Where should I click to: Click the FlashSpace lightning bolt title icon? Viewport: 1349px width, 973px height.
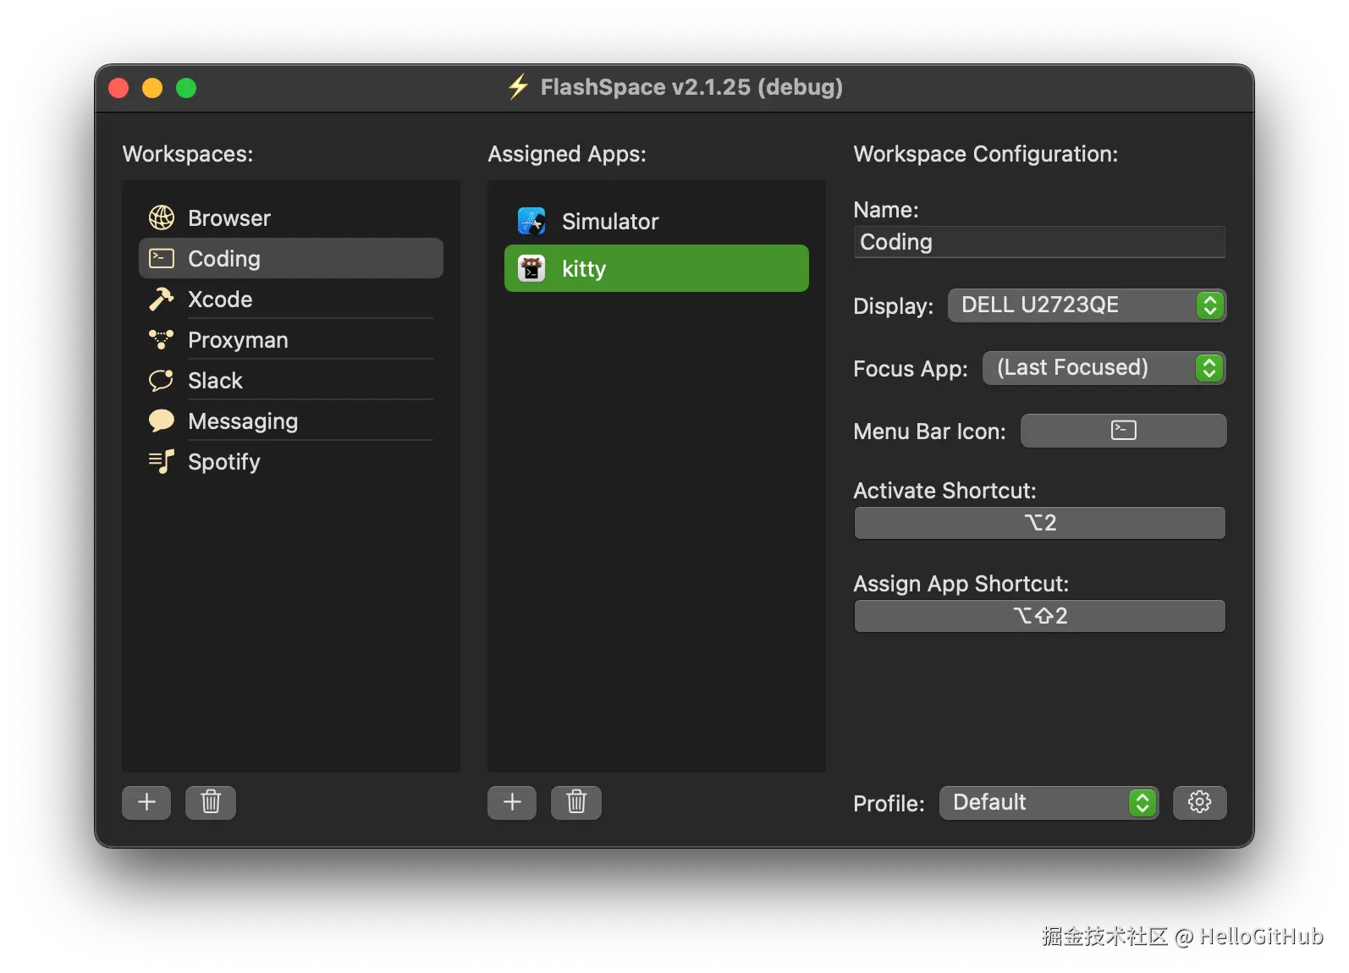pyautogui.click(x=518, y=87)
